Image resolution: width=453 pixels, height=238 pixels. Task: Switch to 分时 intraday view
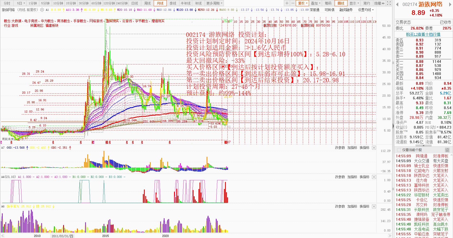click(x=7, y=3)
